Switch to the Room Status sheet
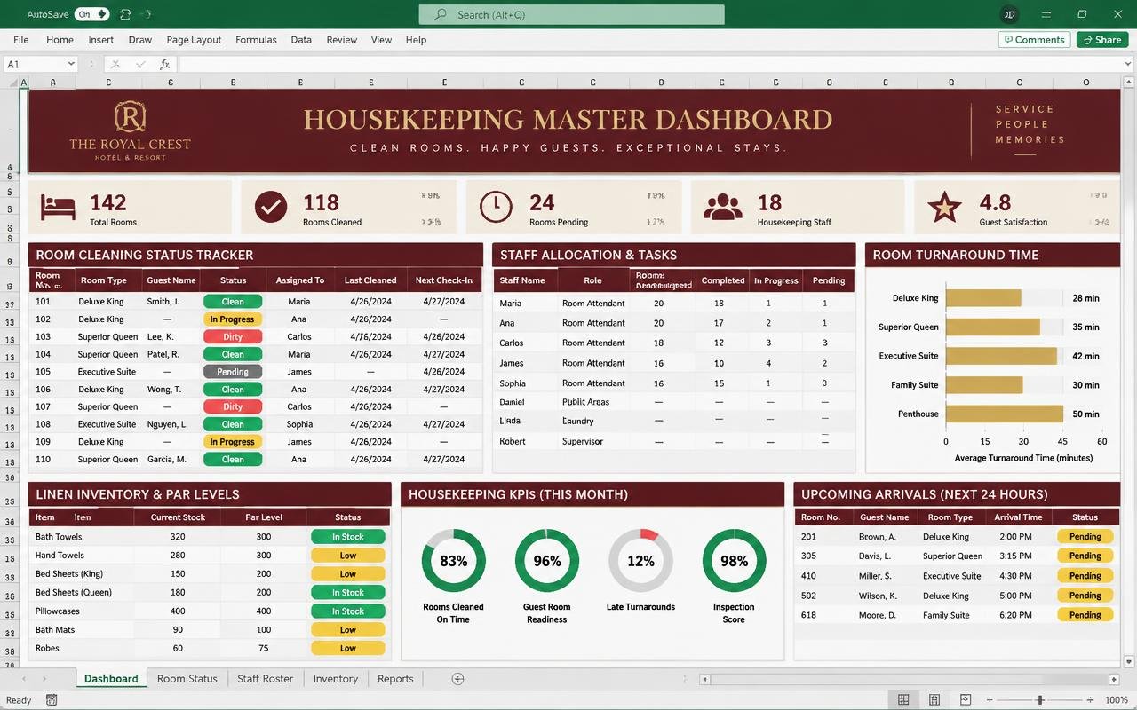Viewport: 1137px width, 710px height. click(187, 678)
